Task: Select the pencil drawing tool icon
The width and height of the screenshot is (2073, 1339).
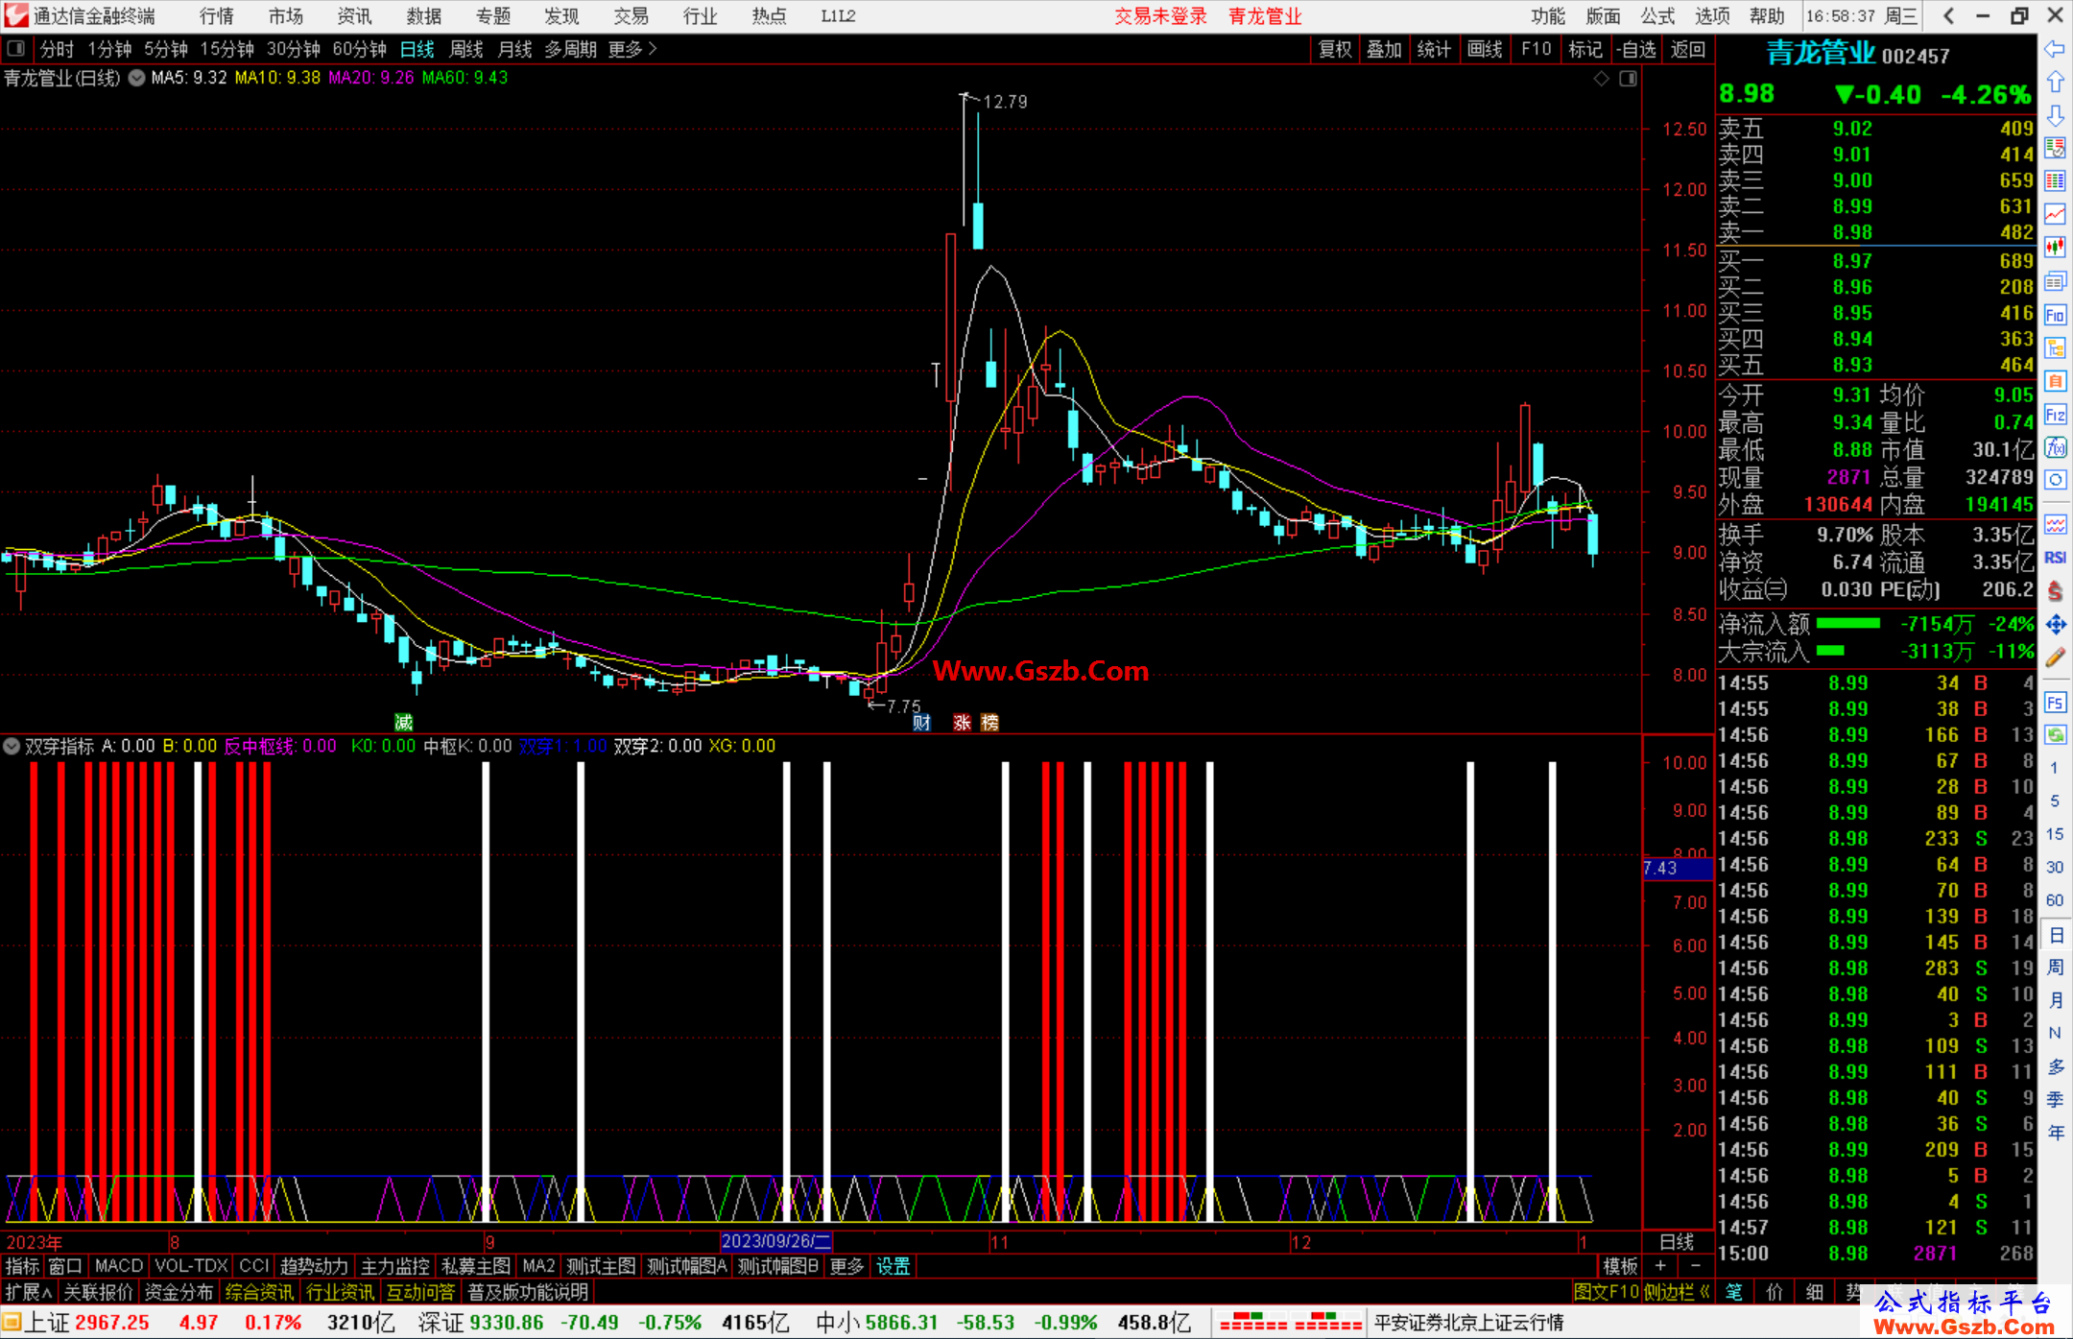Action: coord(2055,658)
